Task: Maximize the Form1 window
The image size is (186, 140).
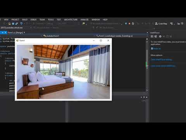Action: 101,40
